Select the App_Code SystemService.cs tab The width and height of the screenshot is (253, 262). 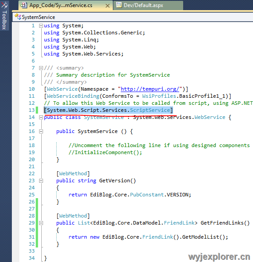click(65, 5)
